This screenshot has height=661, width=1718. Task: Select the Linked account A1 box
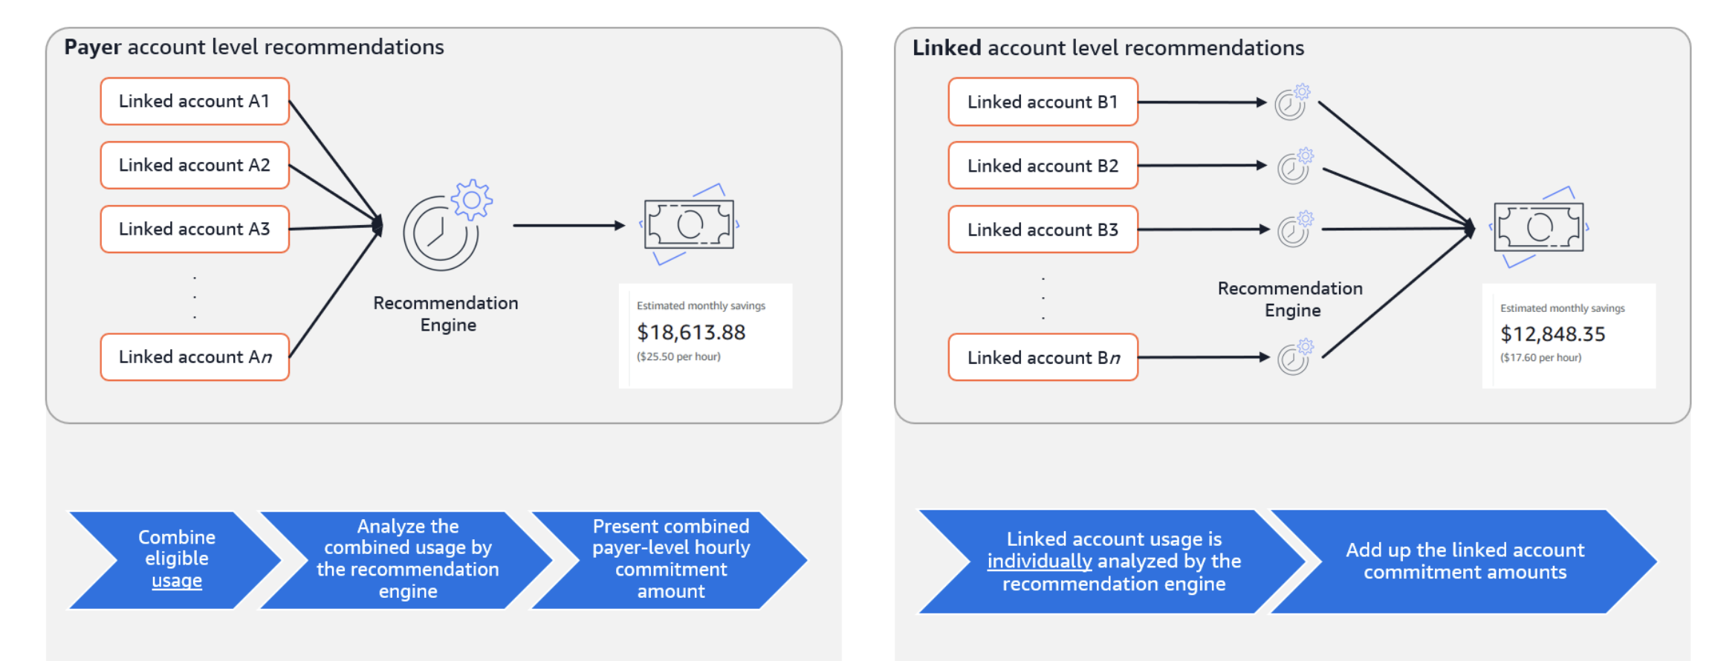pyautogui.click(x=195, y=101)
